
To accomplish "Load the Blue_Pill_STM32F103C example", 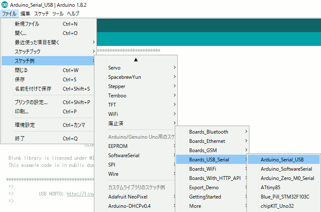I will pos(284,197).
